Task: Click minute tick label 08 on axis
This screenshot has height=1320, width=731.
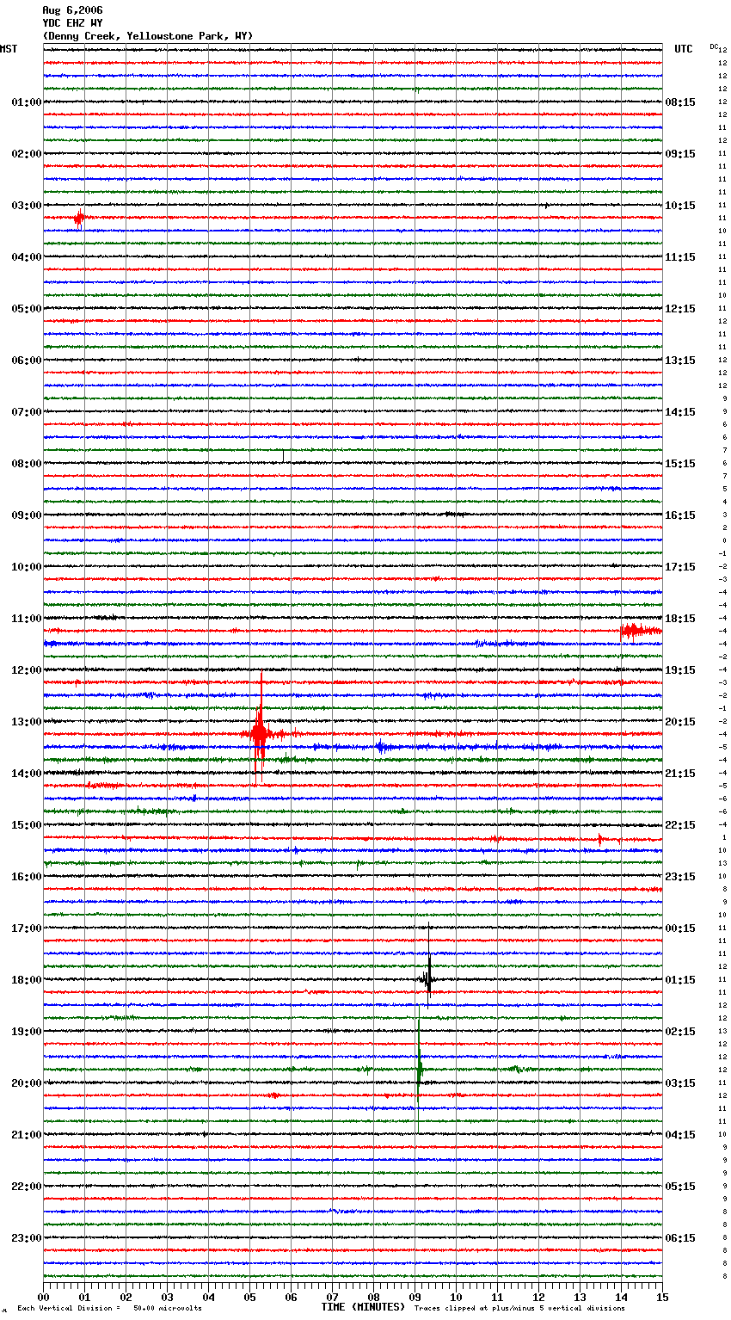Action: [373, 1297]
